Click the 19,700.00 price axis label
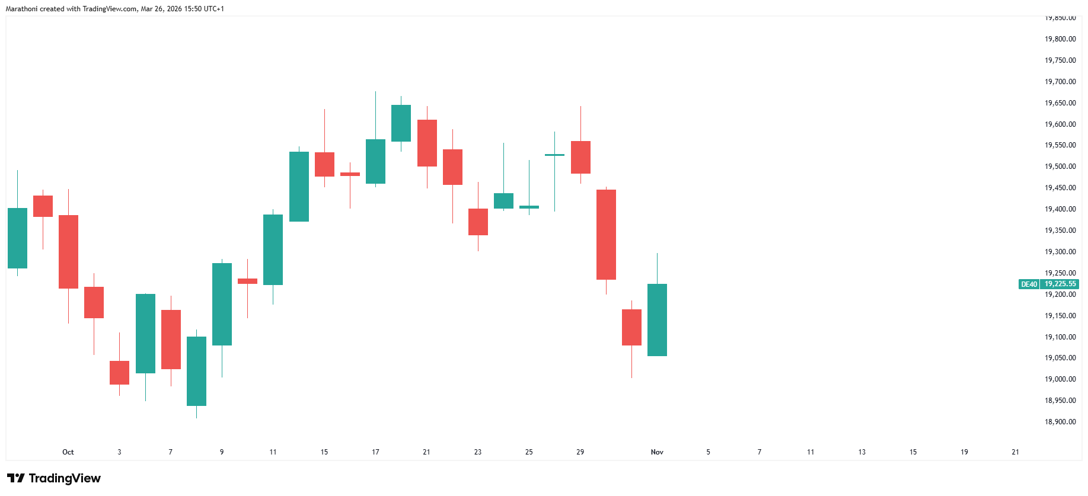 (1060, 82)
